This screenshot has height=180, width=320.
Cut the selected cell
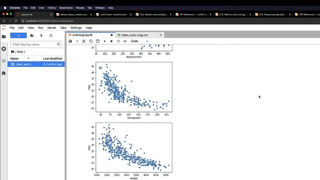click(x=84, y=41)
